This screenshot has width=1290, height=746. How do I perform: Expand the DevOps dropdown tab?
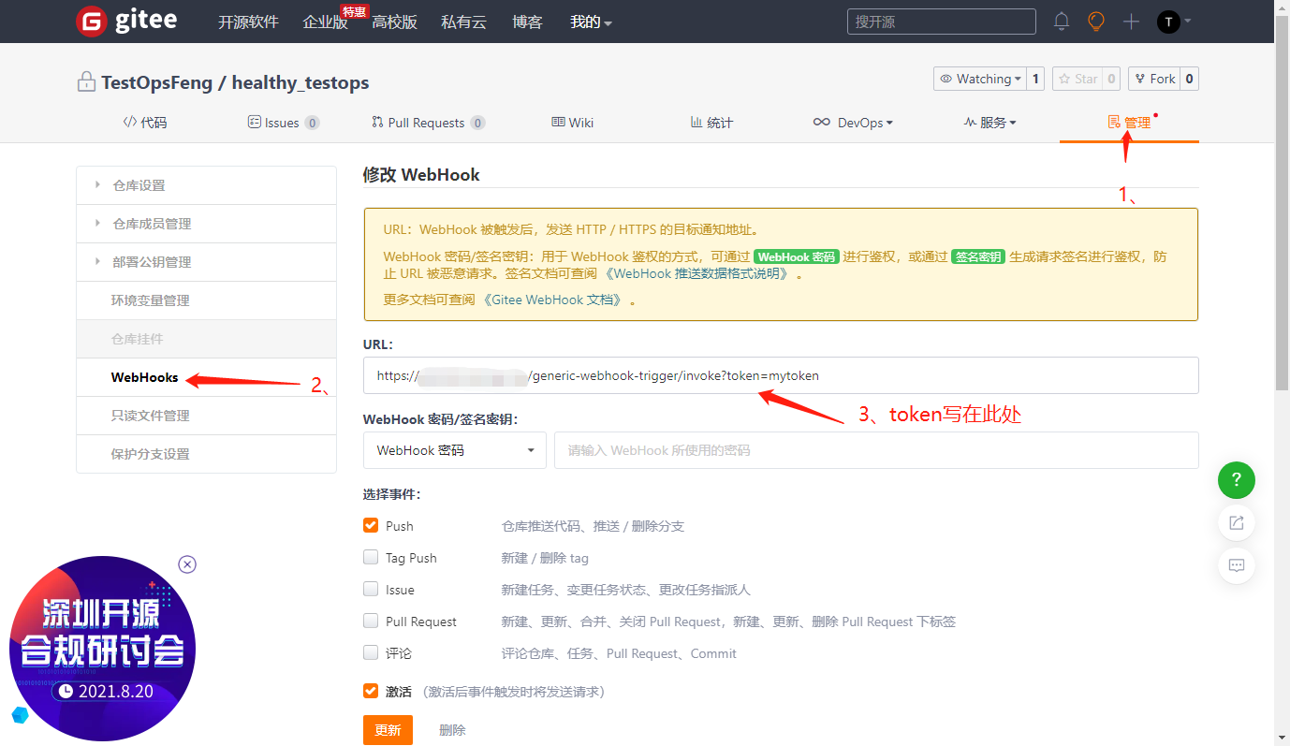coord(853,123)
